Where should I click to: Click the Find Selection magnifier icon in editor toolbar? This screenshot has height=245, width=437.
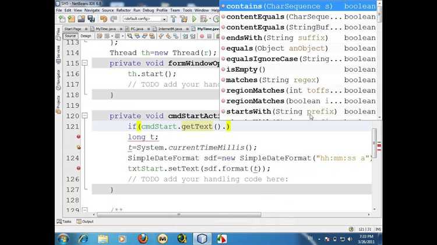point(129,36)
